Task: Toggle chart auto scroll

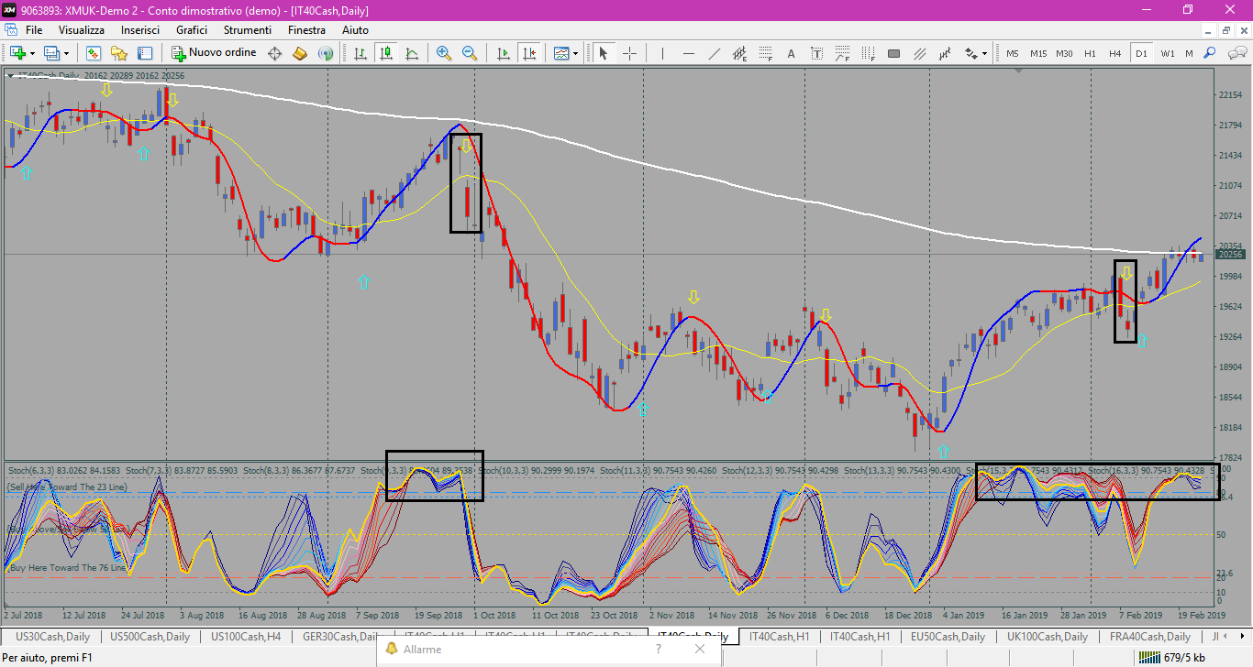Action: click(x=503, y=53)
